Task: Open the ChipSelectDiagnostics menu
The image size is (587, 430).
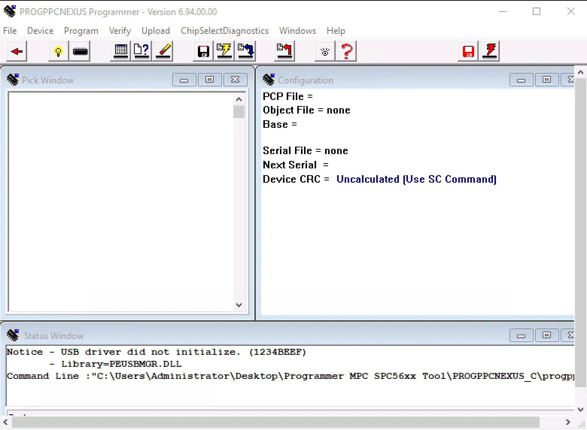Action: pos(225,31)
